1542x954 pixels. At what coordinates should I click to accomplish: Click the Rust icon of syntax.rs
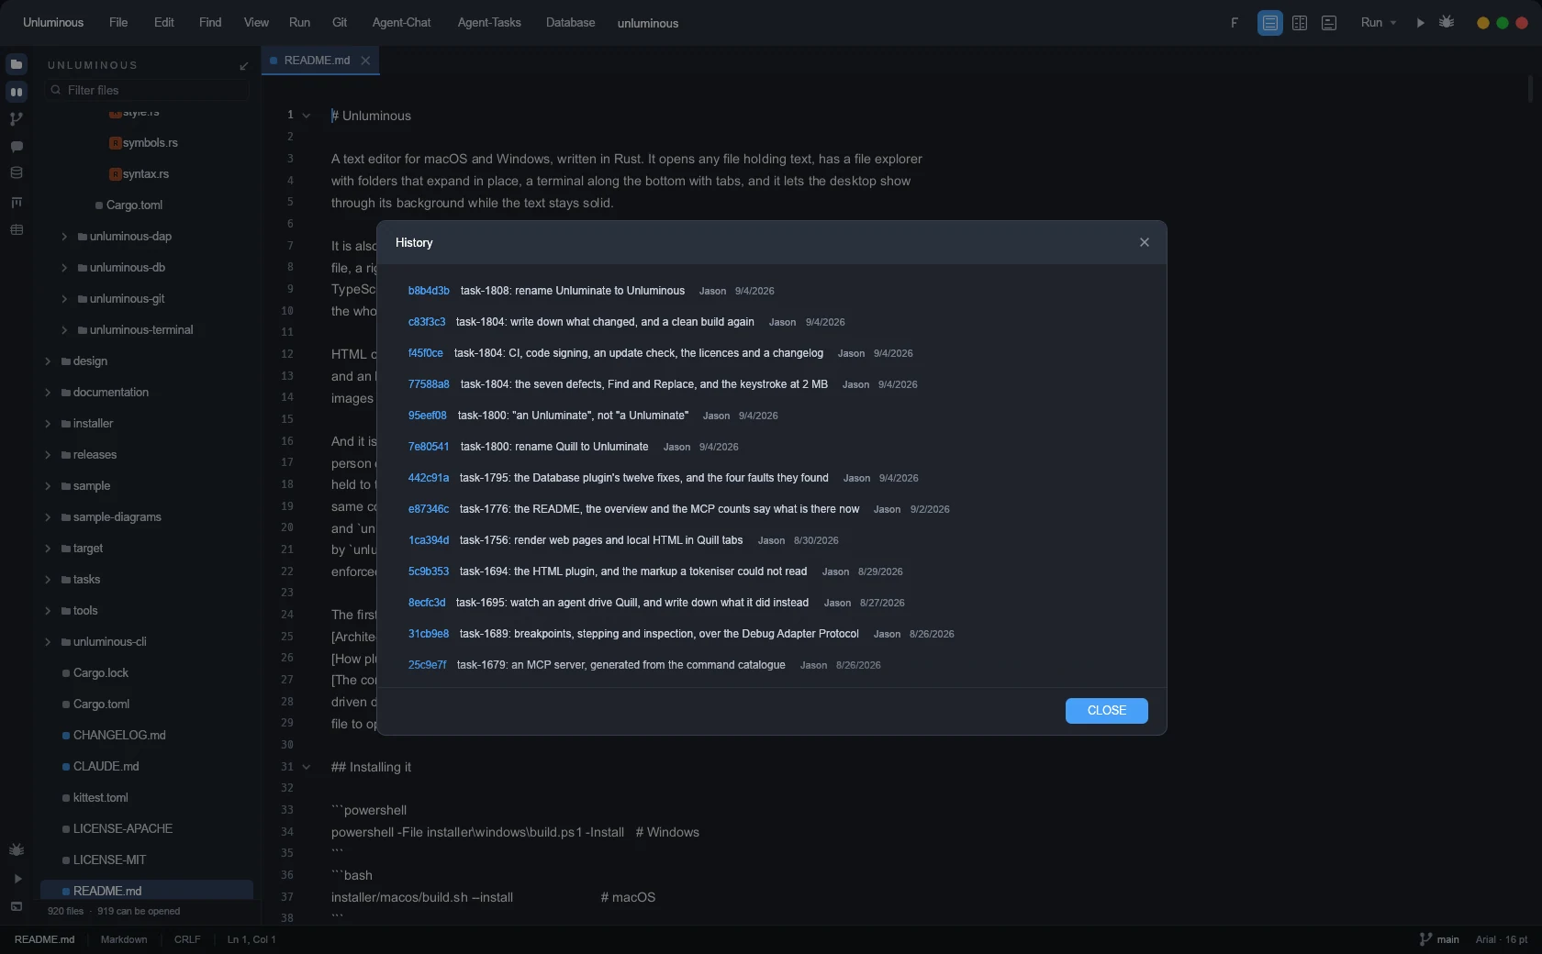[115, 174]
